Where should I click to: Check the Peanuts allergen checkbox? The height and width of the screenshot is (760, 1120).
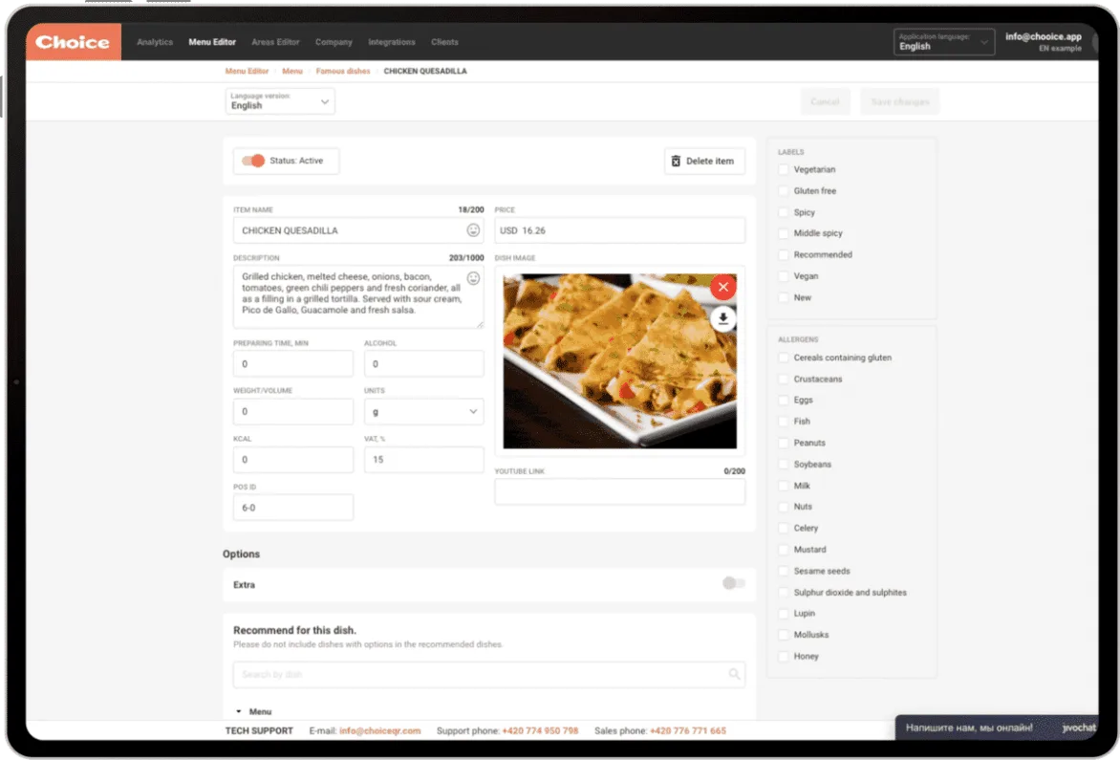point(784,443)
